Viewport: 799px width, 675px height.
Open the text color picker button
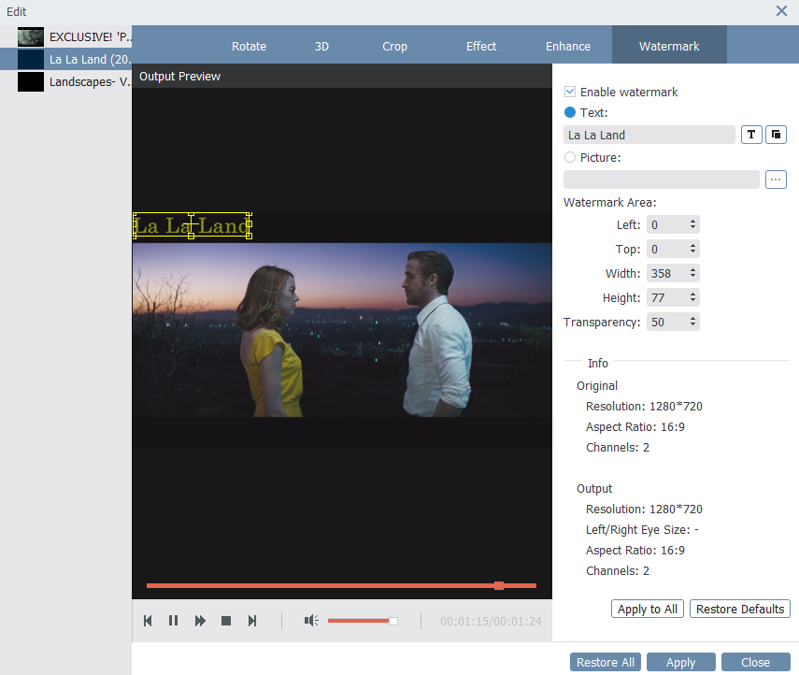pos(776,135)
